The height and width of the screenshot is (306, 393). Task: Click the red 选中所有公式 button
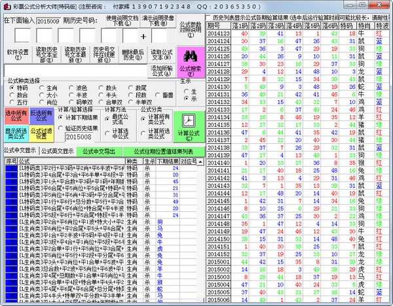(16, 116)
